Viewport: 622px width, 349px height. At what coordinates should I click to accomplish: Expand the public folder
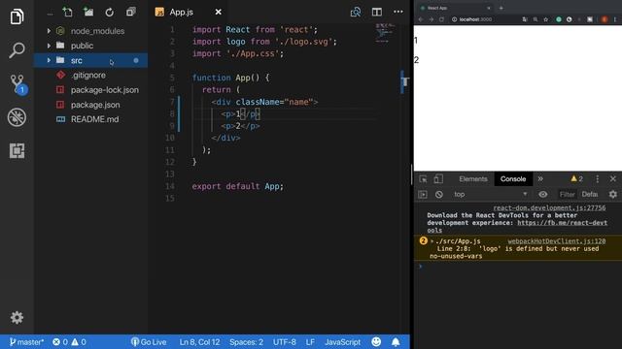49,46
